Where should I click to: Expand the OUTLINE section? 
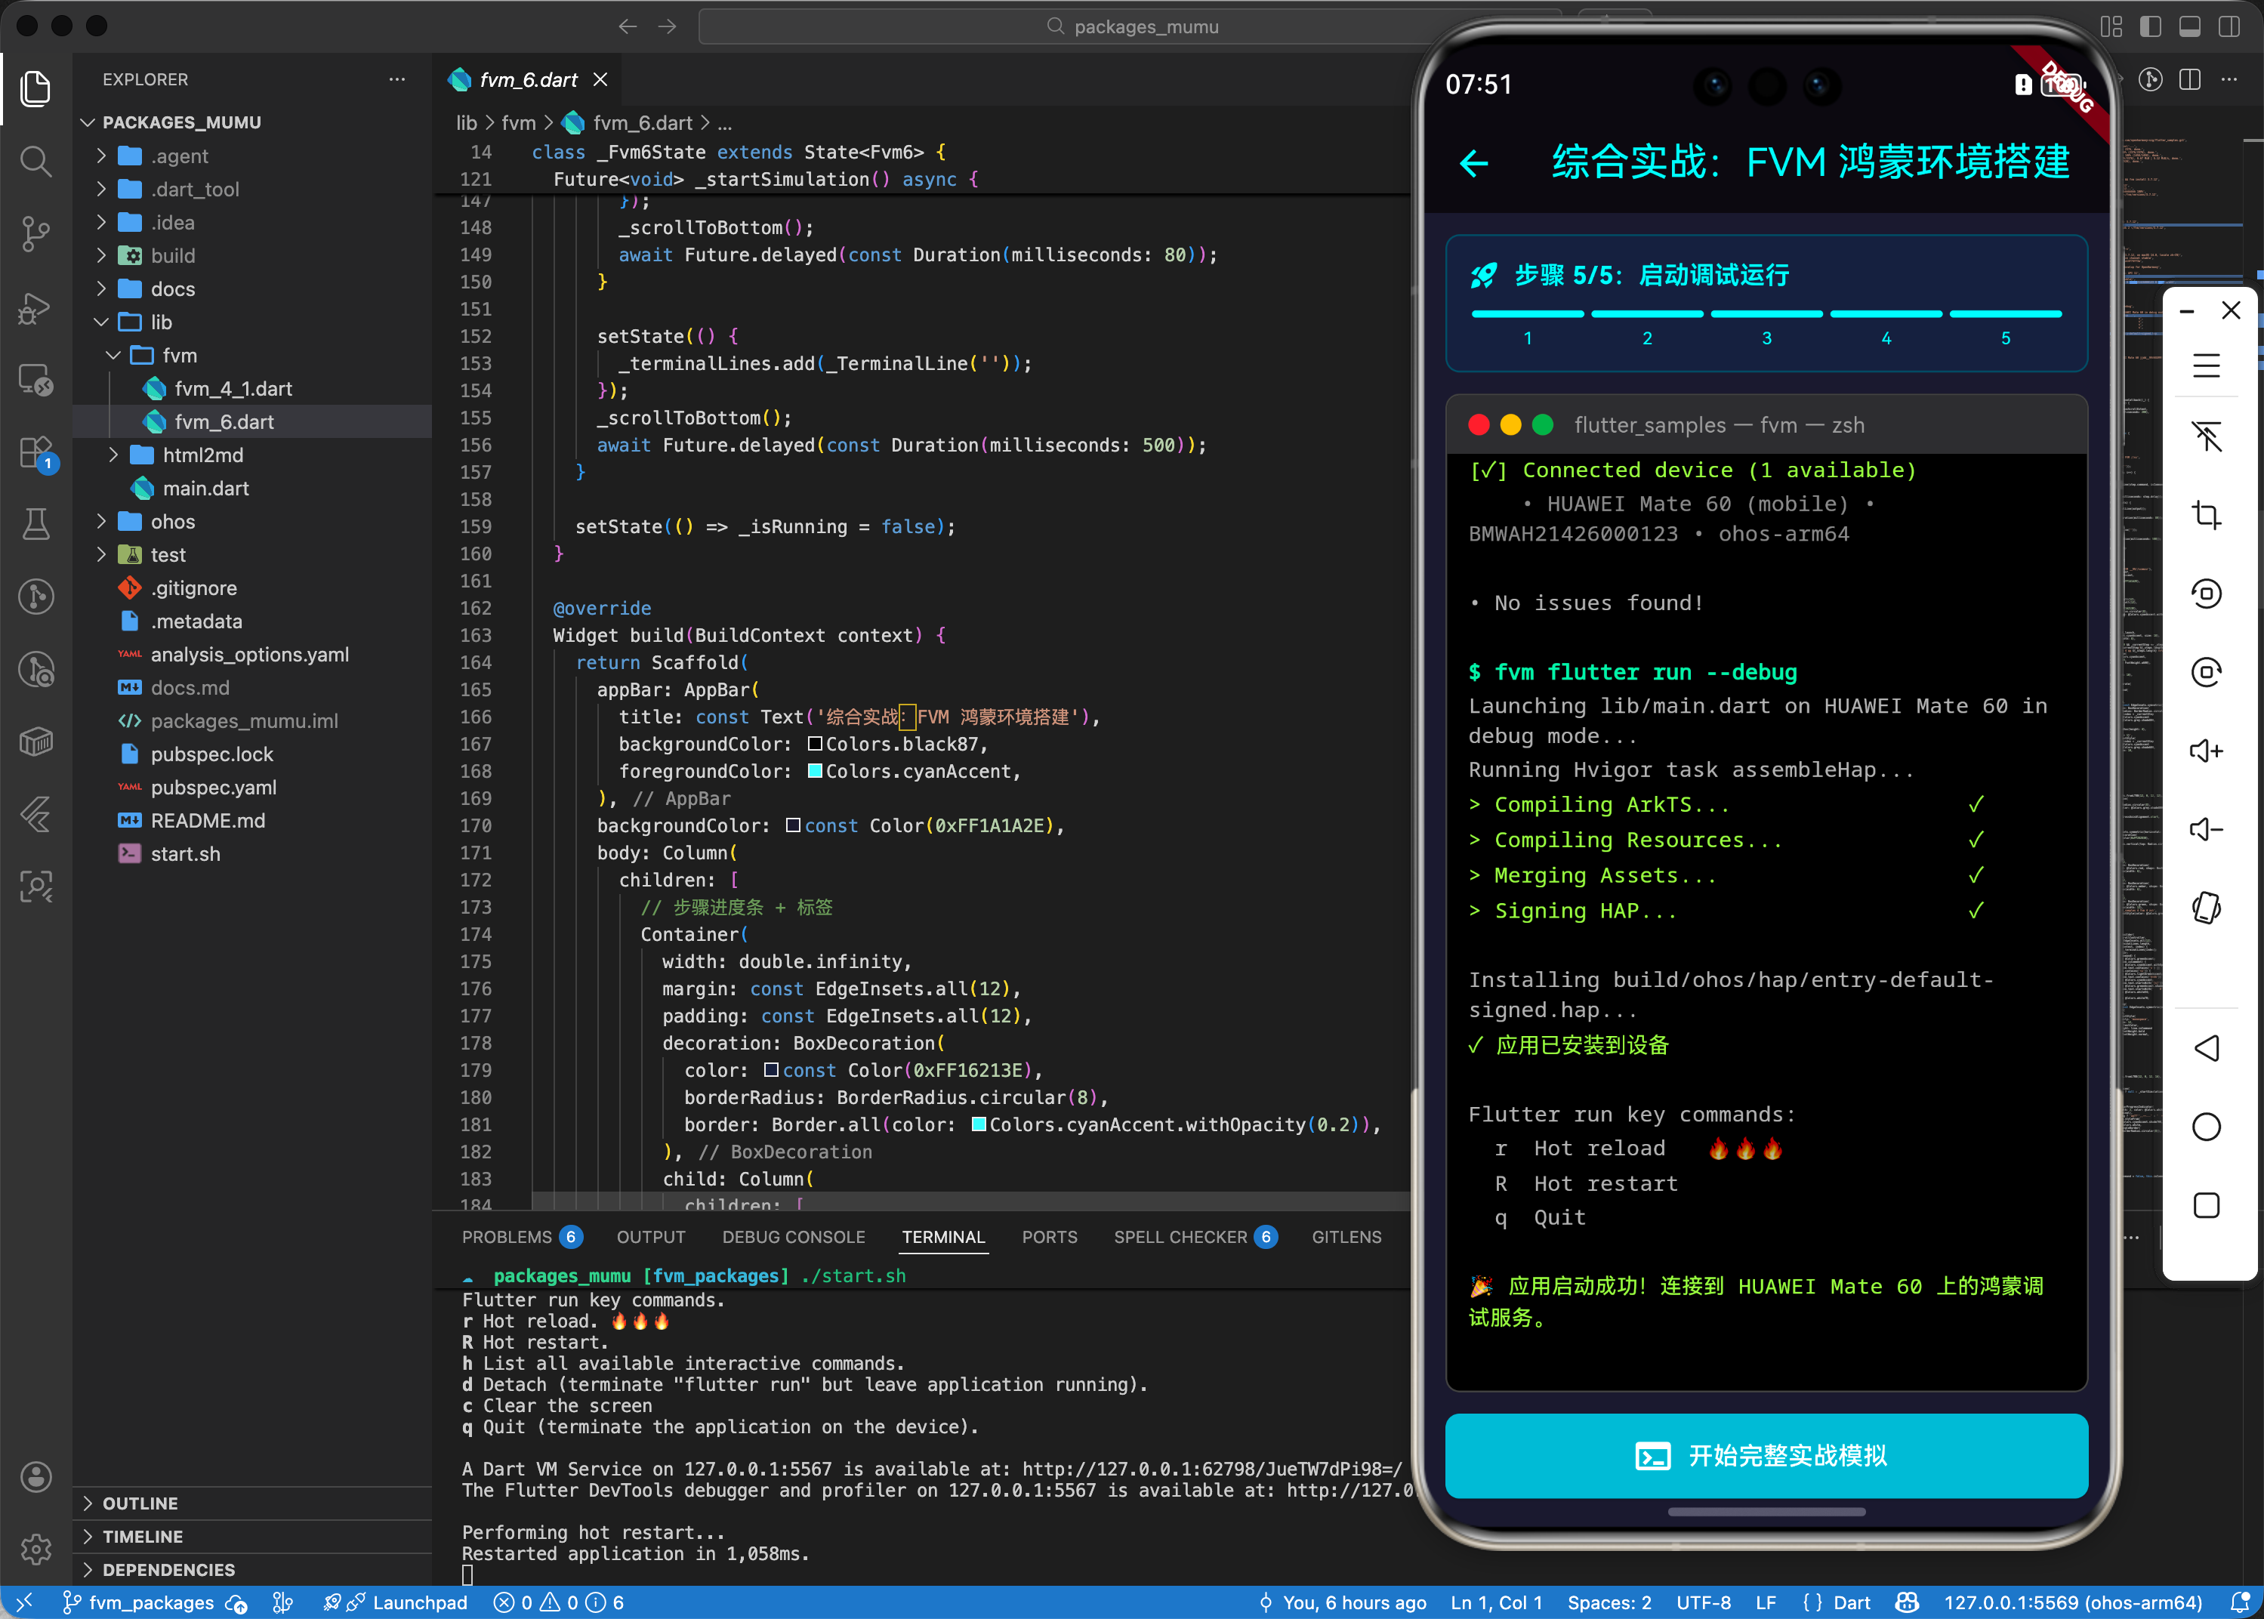140,1503
